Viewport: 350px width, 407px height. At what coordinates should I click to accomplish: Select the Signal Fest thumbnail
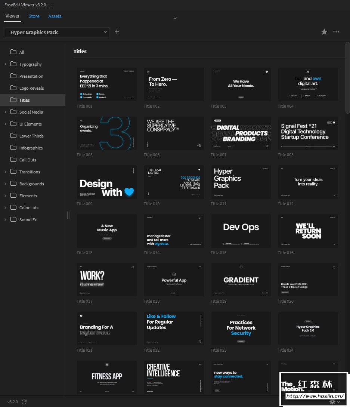tap(308, 133)
